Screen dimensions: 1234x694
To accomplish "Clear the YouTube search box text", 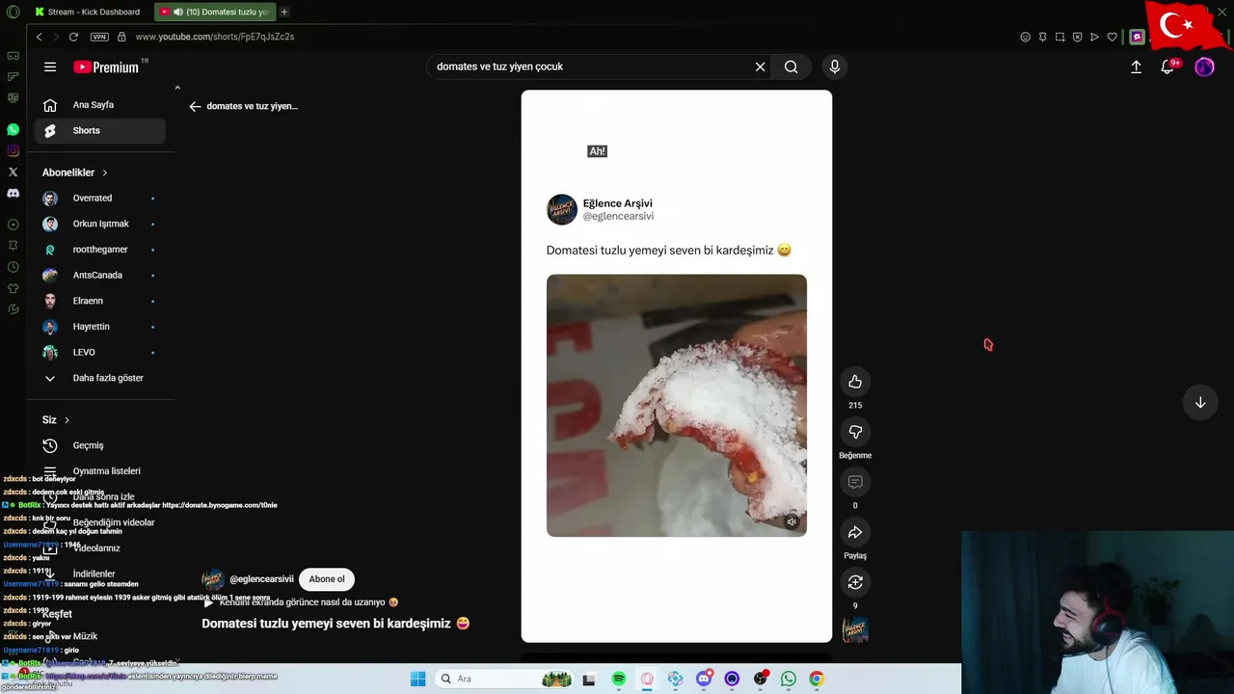I will [x=760, y=67].
